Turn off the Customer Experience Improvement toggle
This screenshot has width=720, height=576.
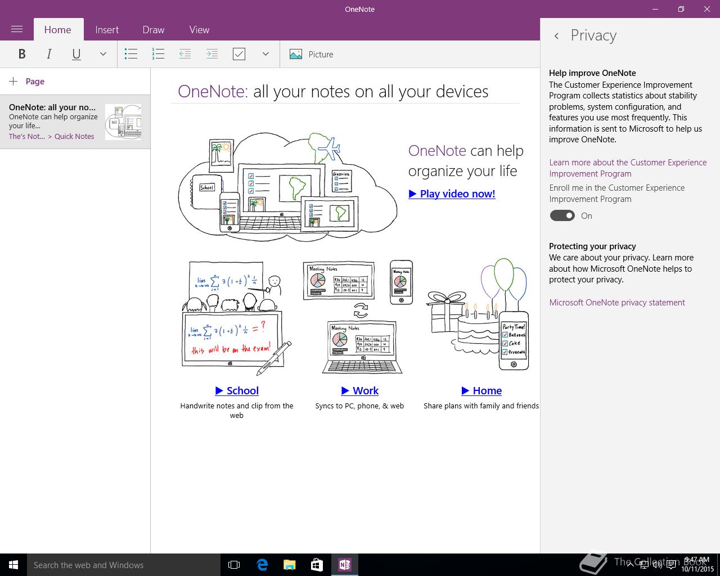click(x=562, y=215)
